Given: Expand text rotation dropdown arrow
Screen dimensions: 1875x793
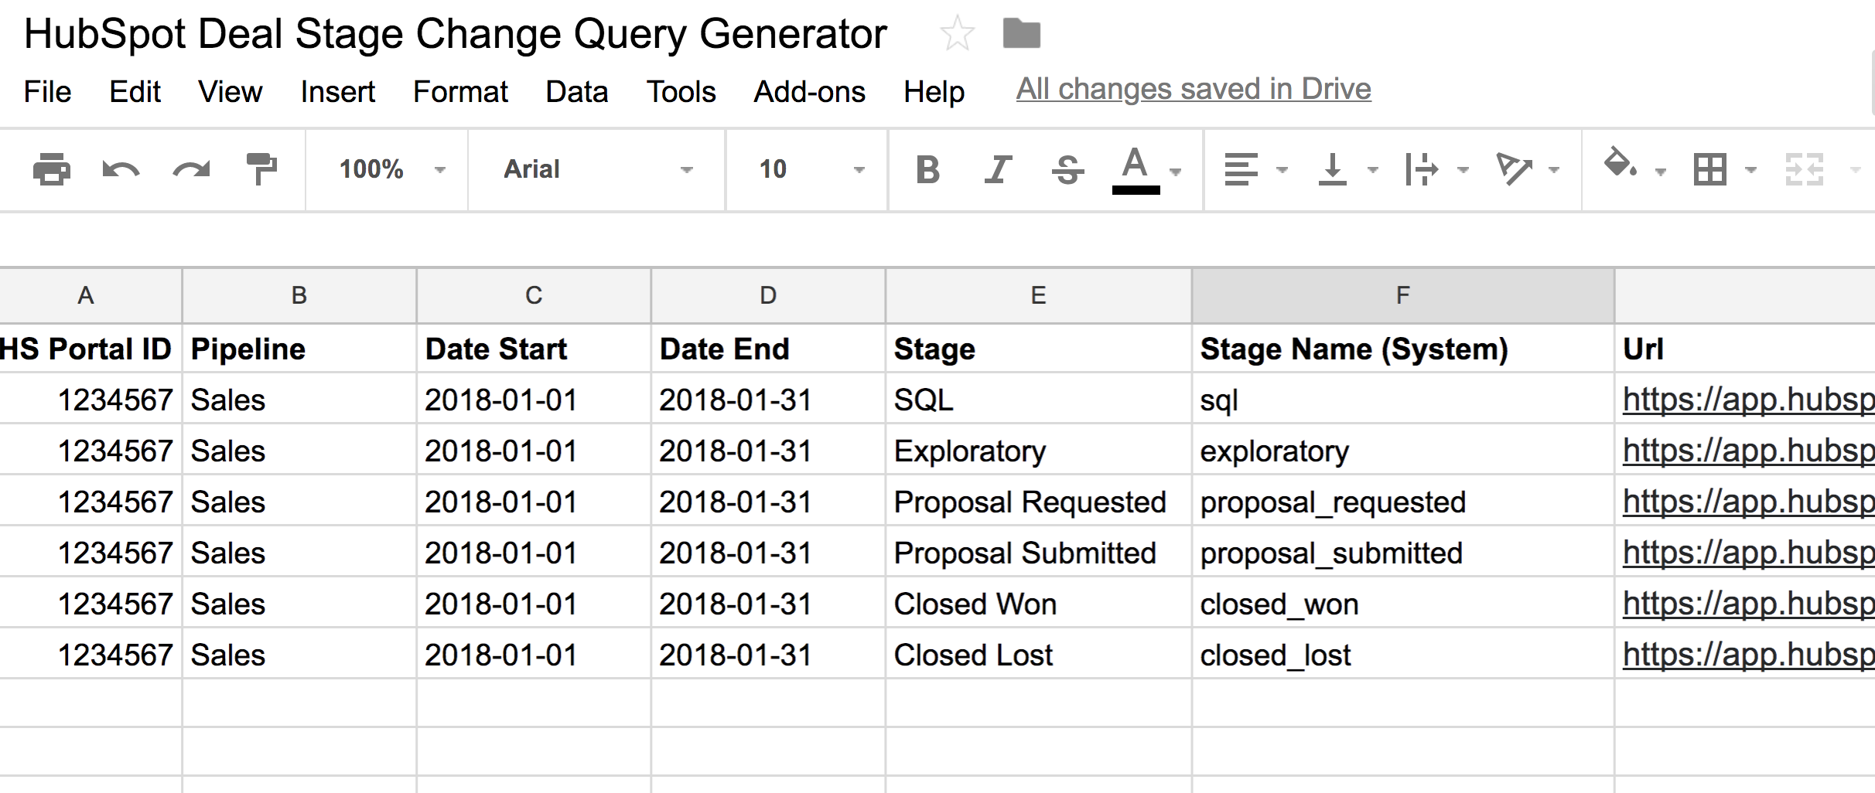Looking at the screenshot, I should pyautogui.click(x=1554, y=170).
